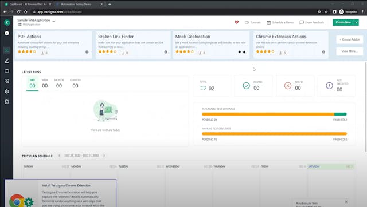The image size is (367, 207).
Task: Expand the Create New dropdown arrow
Action: [356, 22]
